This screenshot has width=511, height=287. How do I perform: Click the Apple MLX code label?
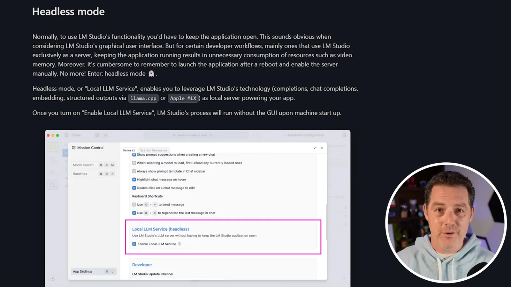coord(183,98)
